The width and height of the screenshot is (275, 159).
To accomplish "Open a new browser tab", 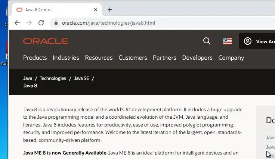I will pyautogui.click(x=110, y=10).
